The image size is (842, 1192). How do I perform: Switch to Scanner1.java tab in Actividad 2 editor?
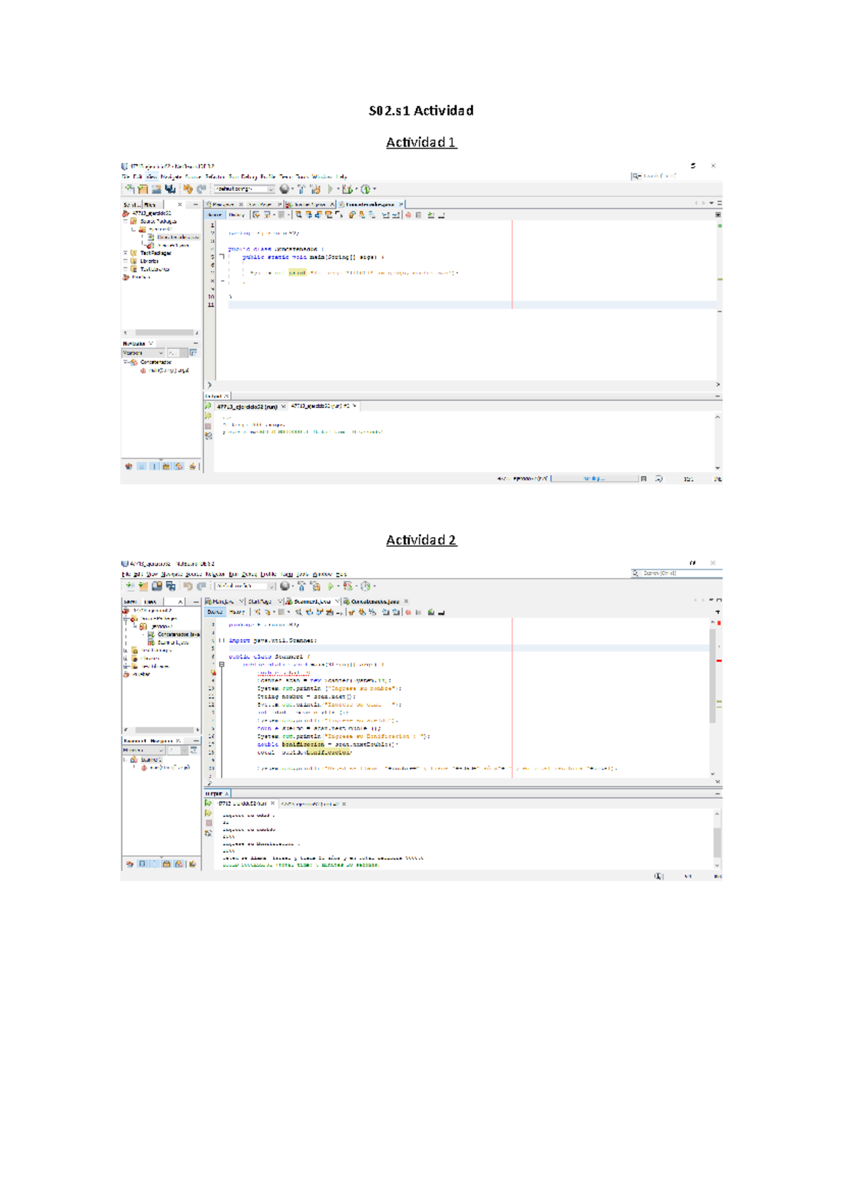pos(312,602)
